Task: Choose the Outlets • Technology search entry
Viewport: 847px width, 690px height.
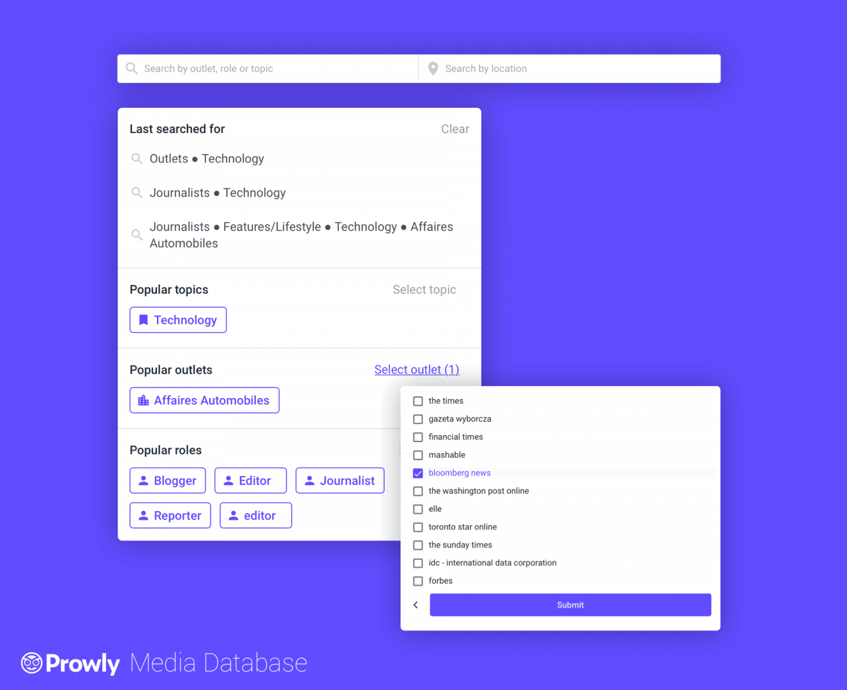Action: click(x=207, y=158)
